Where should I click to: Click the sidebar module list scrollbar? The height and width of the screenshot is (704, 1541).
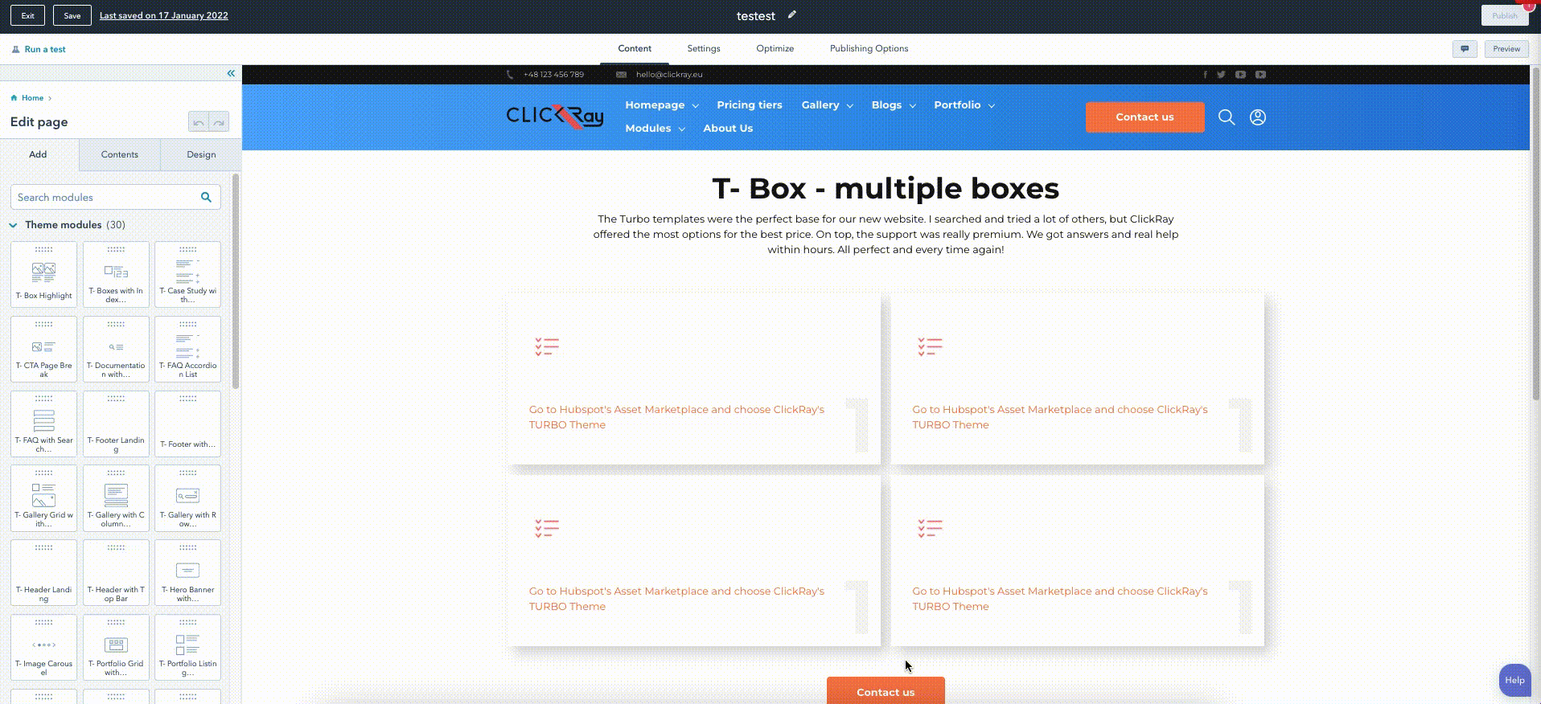click(x=236, y=281)
